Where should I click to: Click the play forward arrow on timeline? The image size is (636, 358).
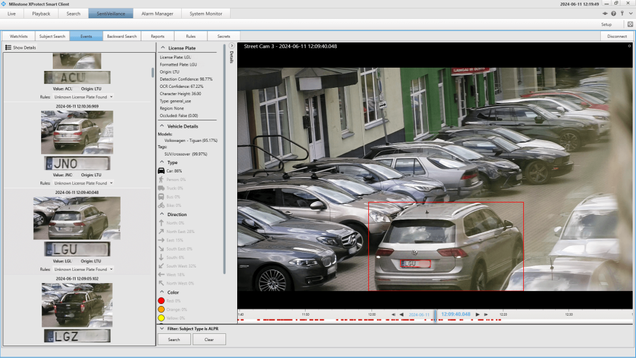tap(478, 314)
